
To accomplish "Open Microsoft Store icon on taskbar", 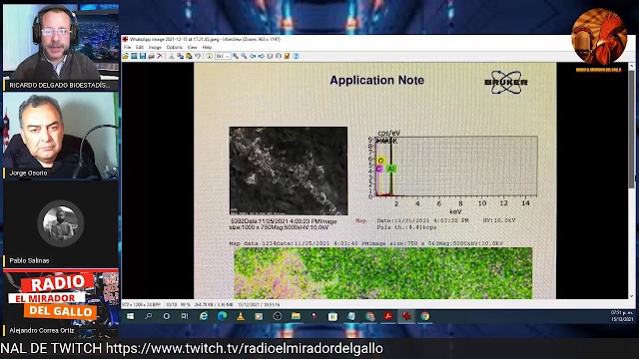I will pyautogui.click(x=332, y=316).
